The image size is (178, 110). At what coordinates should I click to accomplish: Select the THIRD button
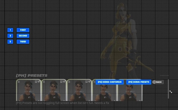(x=23, y=42)
